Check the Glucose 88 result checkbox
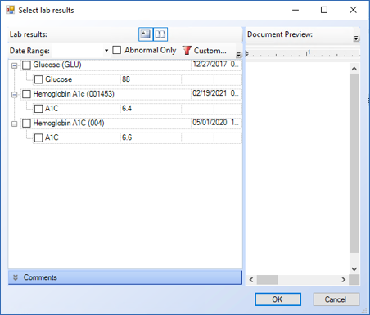This screenshot has height=315, width=370. point(38,79)
